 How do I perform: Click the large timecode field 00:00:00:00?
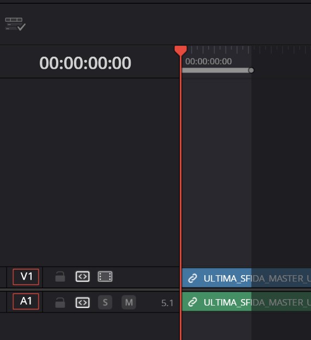[x=85, y=63]
